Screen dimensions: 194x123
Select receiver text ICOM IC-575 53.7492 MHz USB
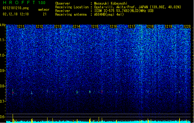coord(124,11)
